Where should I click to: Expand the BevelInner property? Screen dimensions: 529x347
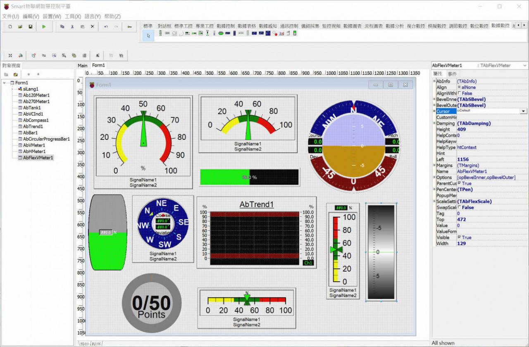(x=434, y=99)
